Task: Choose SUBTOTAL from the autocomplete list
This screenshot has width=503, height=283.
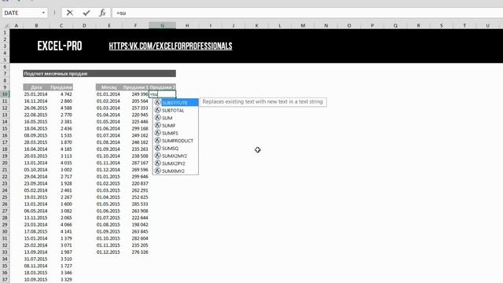Action: point(175,110)
